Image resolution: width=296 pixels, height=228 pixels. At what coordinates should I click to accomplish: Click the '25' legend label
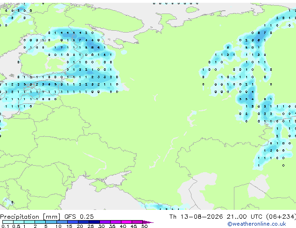(91, 226)
